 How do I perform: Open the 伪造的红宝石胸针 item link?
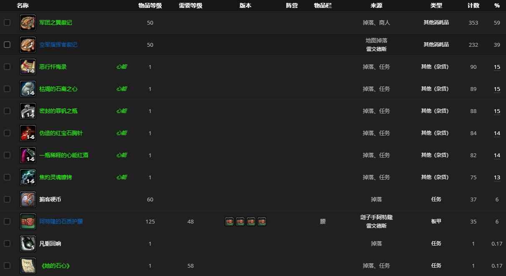[x=61, y=133]
